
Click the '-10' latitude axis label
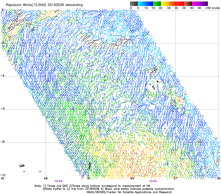[x=3, y=175]
